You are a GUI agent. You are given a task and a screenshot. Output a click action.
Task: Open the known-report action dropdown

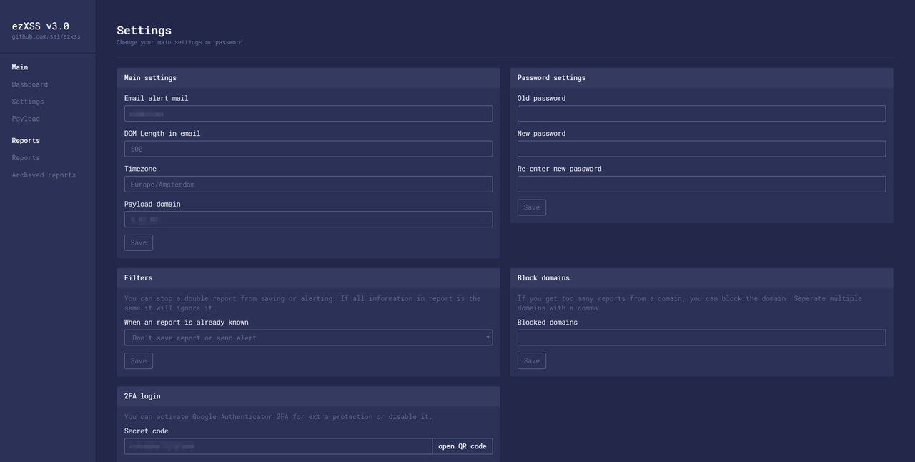308,338
